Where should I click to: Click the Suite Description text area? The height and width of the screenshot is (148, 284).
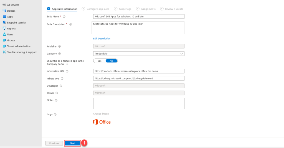[x=138, y=28]
